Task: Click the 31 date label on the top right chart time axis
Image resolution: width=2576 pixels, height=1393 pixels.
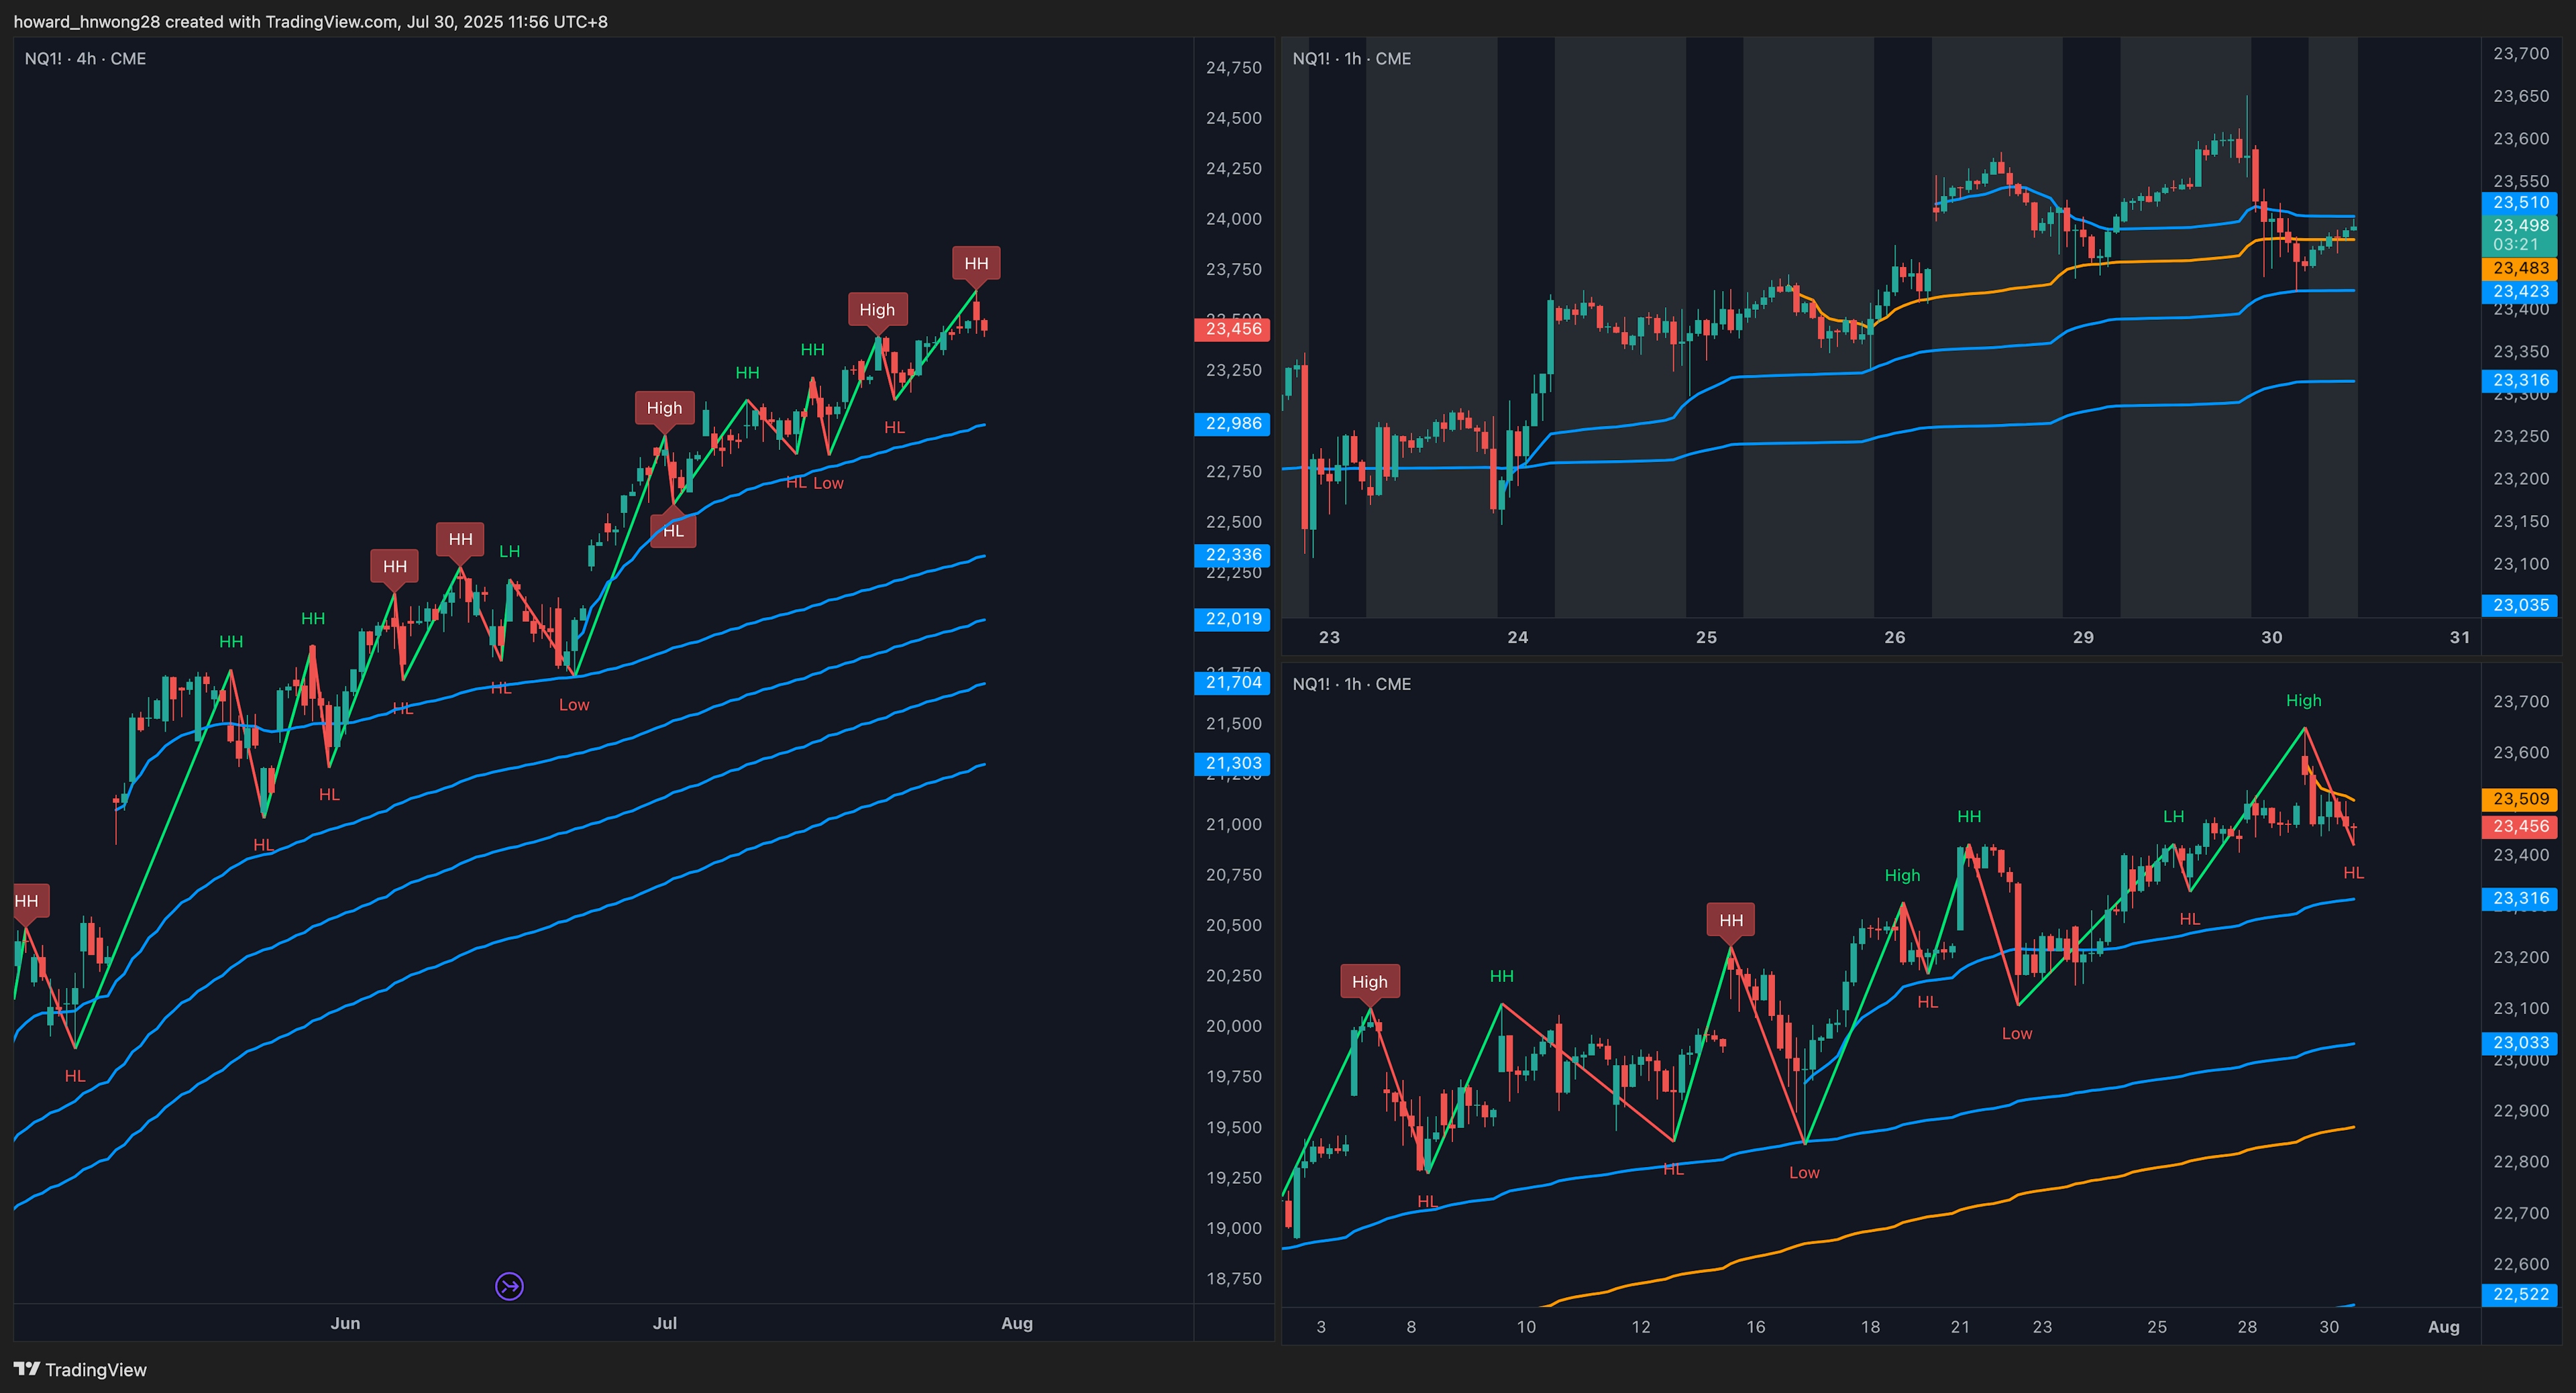Action: pyautogui.click(x=2460, y=637)
